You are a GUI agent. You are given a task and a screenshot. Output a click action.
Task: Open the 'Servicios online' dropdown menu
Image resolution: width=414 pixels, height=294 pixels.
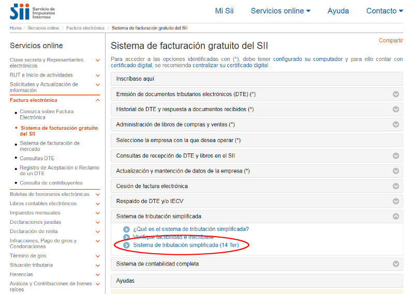coord(280,11)
